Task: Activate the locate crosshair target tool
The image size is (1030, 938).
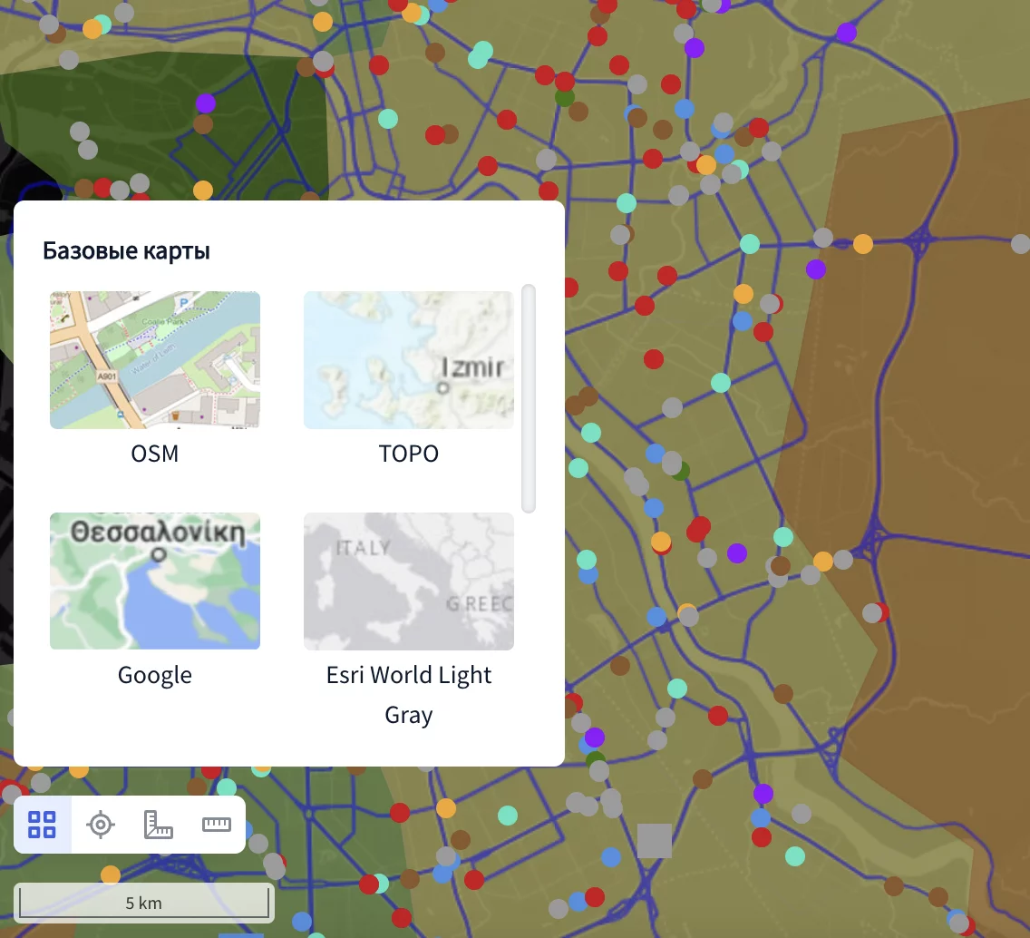Action: tap(101, 825)
